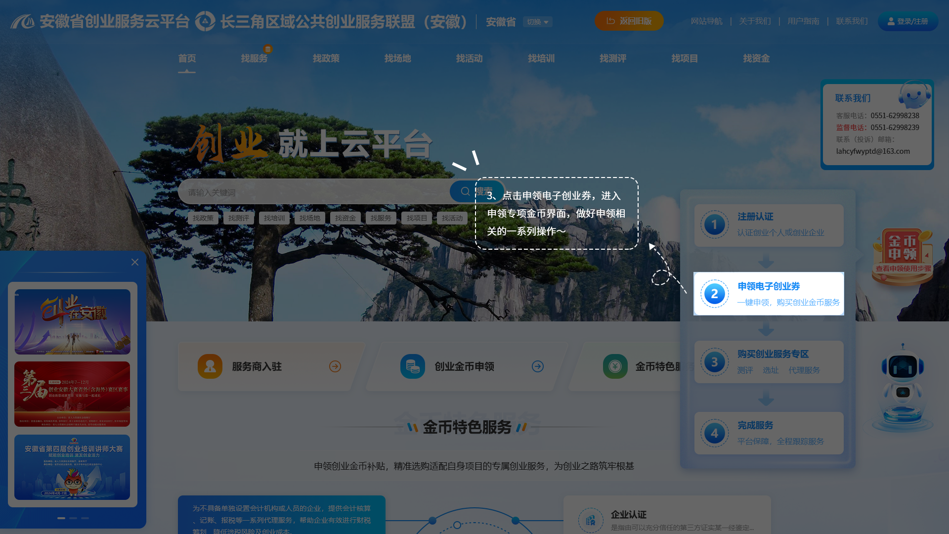Select the 找政策 tag below the search box

click(x=203, y=218)
